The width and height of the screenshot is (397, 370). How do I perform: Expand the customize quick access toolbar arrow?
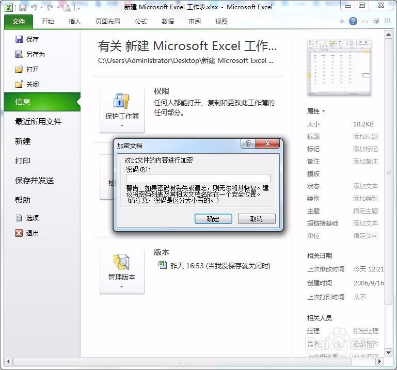click(x=79, y=8)
